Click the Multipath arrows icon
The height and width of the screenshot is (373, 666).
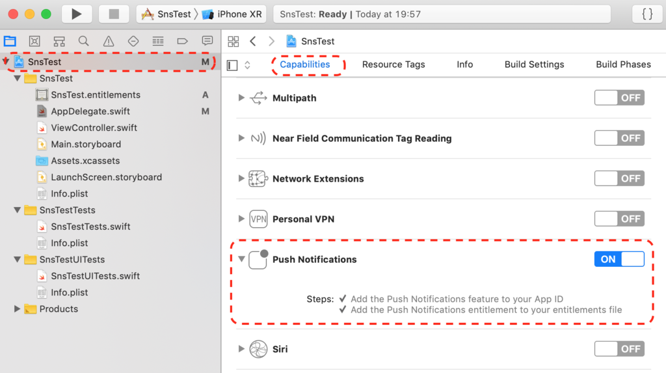click(x=258, y=98)
